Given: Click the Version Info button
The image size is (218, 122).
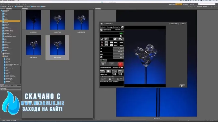Looking at the screenshot, I should 108,24.
